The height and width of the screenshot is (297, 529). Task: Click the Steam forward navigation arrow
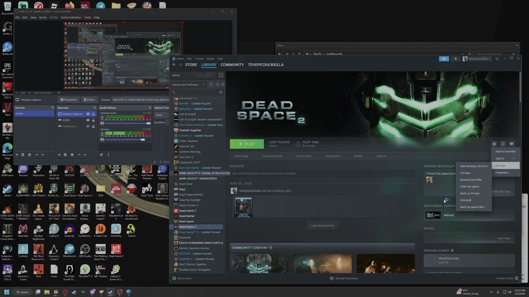click(x=181, y=65)
